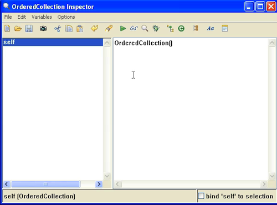The image size is (277, 205).
Task: Change font with the Aa icon
Action: (x=211, y=28)
